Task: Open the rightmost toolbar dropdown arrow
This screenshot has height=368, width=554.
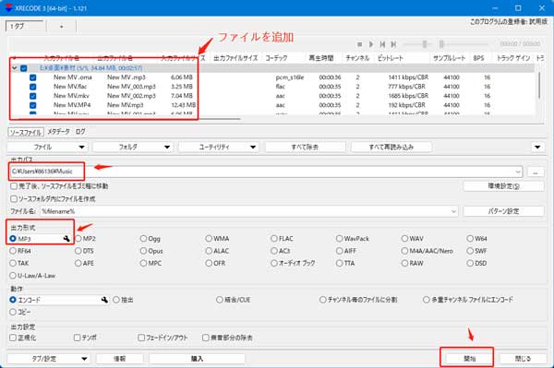Action: click(537, 148)
